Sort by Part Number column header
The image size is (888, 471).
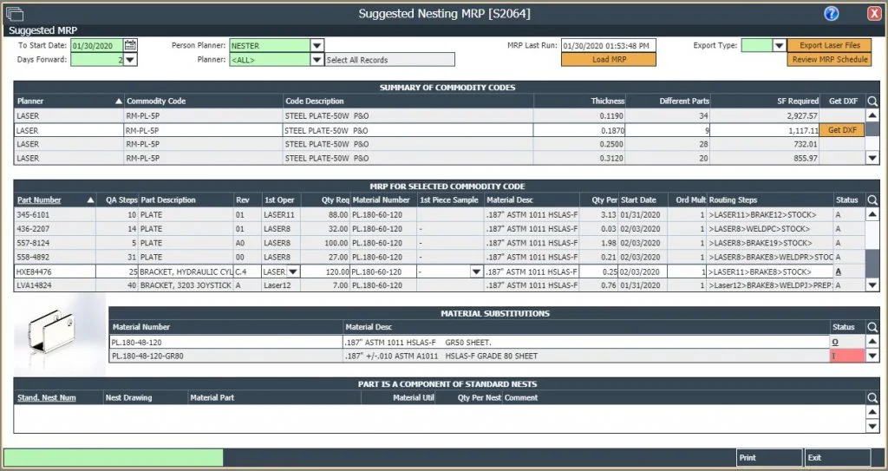[39, 200]
